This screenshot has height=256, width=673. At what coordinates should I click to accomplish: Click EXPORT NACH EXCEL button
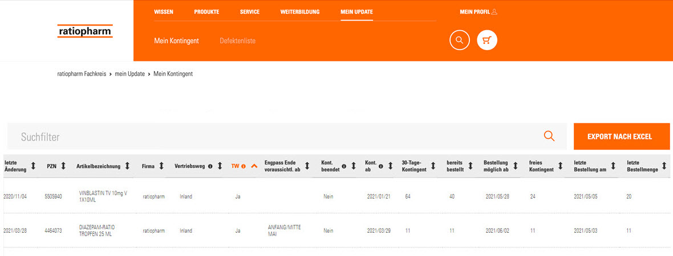[621, 137]
